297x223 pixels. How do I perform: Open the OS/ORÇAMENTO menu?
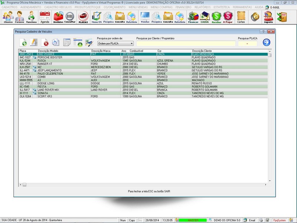(115, 7)
